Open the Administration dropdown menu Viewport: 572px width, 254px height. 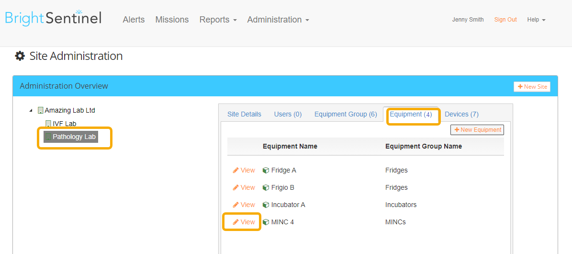(278, 20)
